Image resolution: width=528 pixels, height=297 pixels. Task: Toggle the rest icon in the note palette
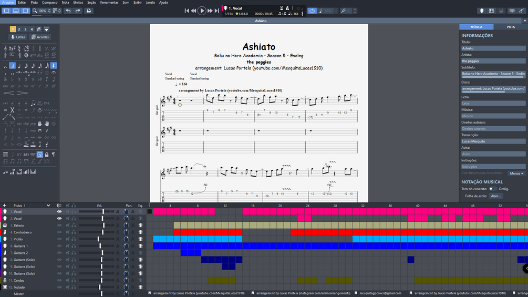click(x=54, y=66)
